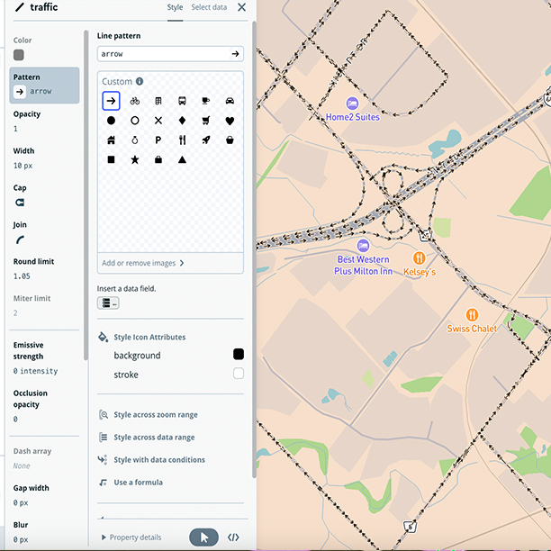Click the Kelsey's restaurant map marker

click(419, 258)
